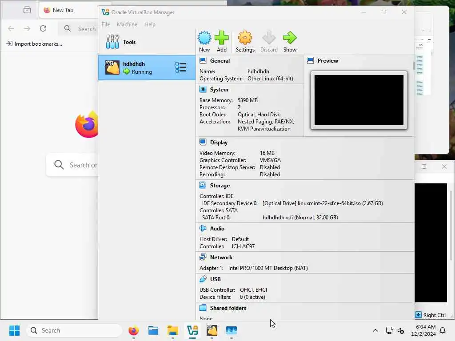Click the Storage section disk icon
Screen dimensions: 455x341
pos(203,185)
